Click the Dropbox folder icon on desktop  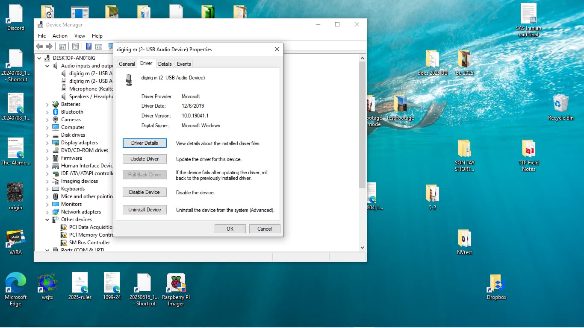pos(496,283)
